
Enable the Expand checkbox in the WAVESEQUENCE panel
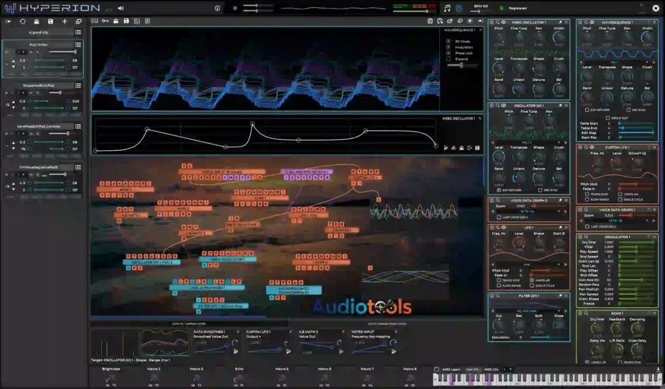coord(448,58)
